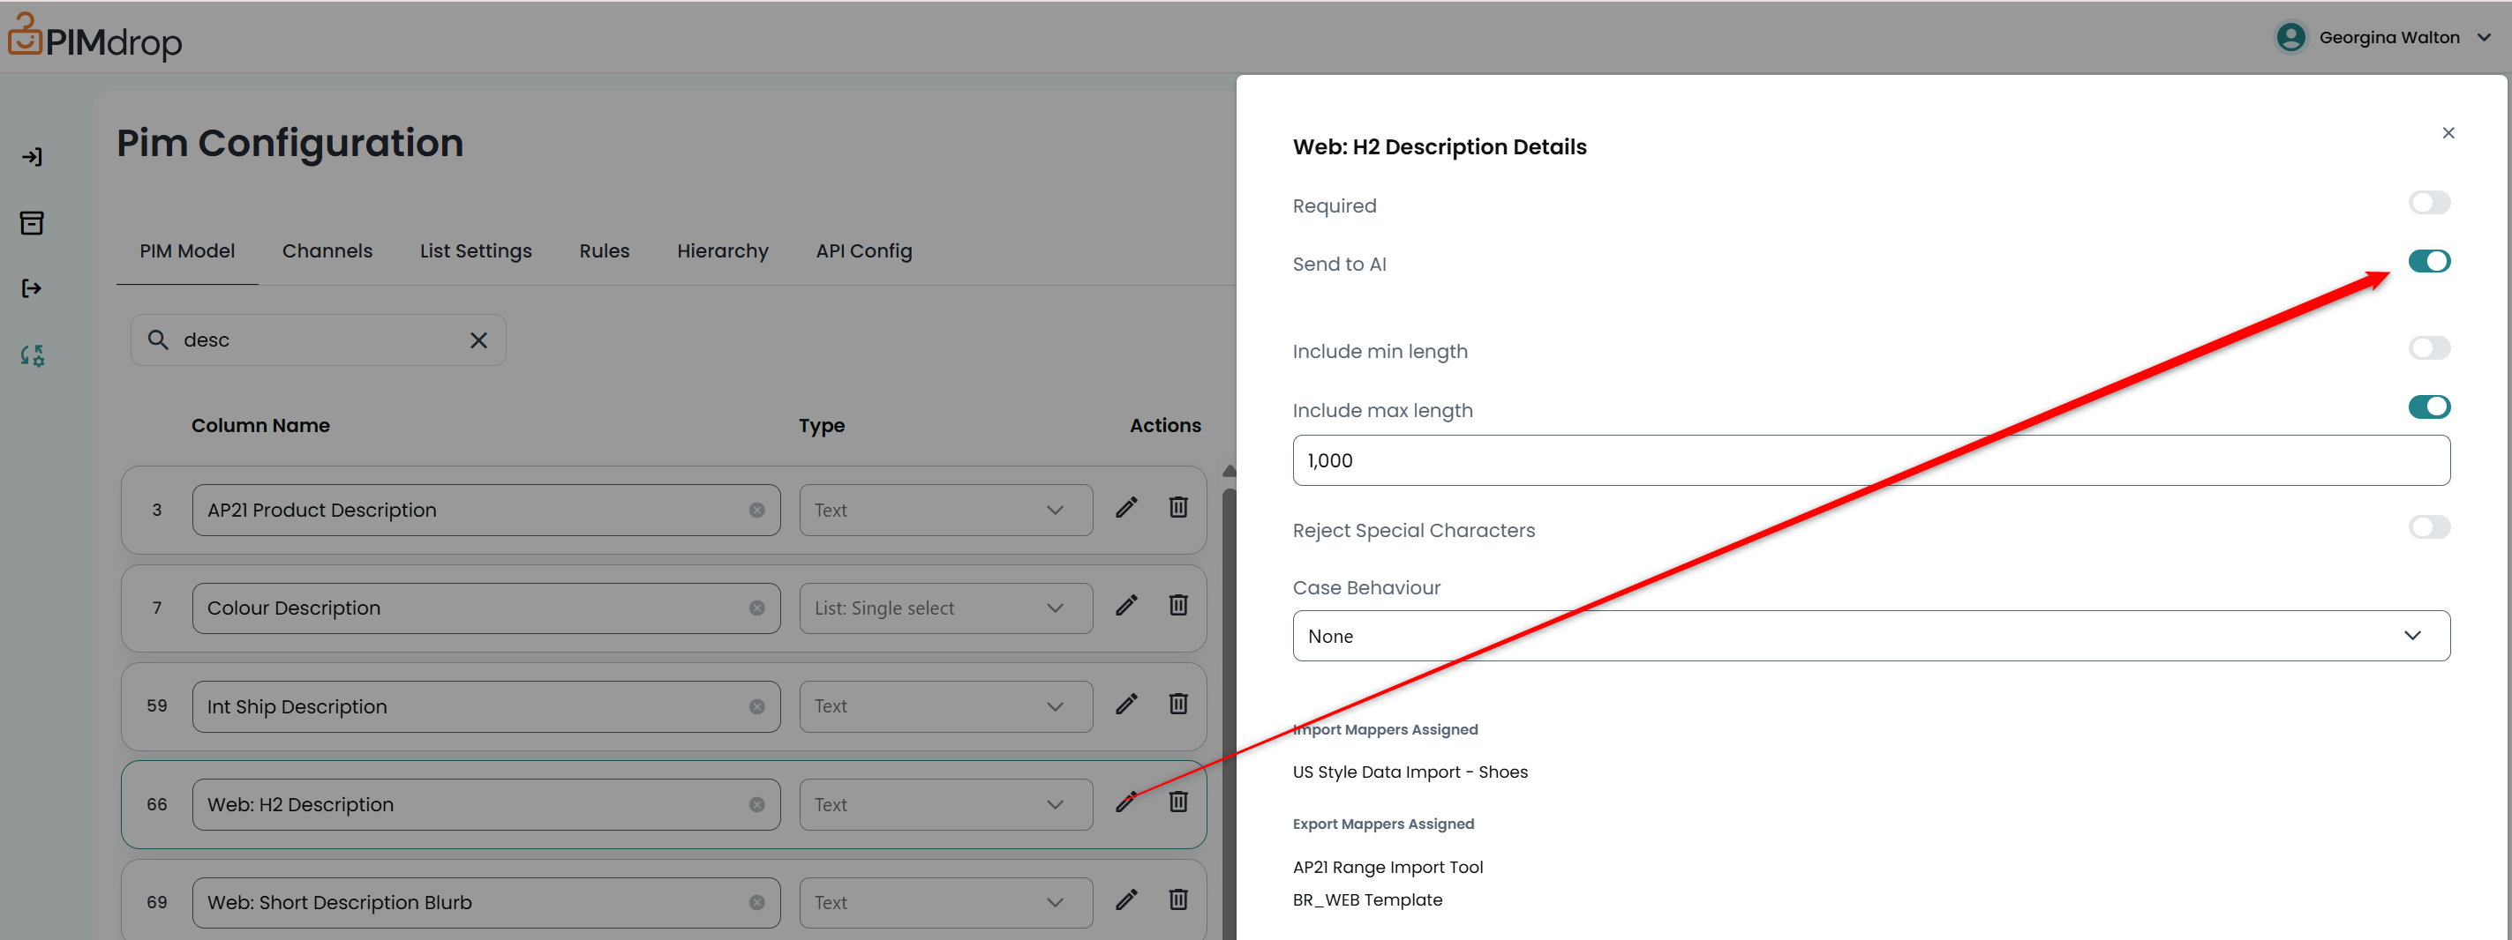This screenshot has height=940, width=2512.
Task: Open the Hierarchy tab
Action: coord(722,251)
